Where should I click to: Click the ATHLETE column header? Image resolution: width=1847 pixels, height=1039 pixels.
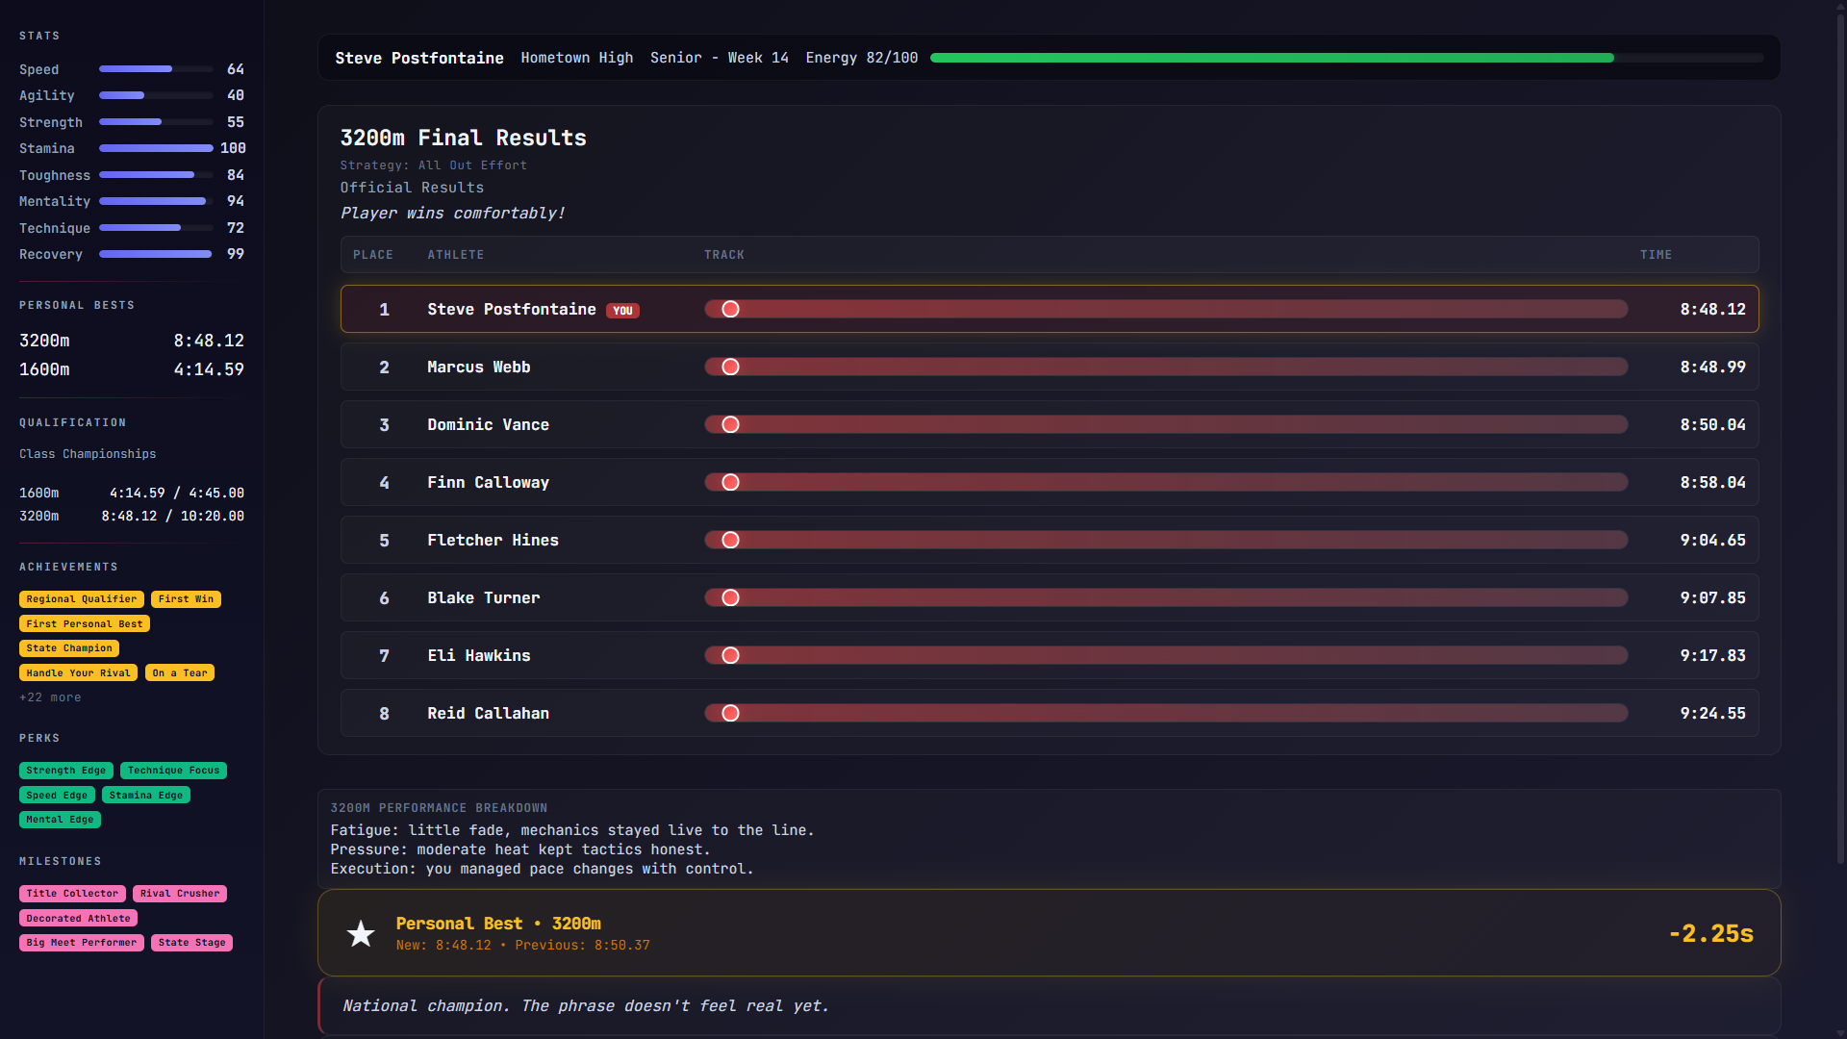pyautogui.click(x=455, y=255)
